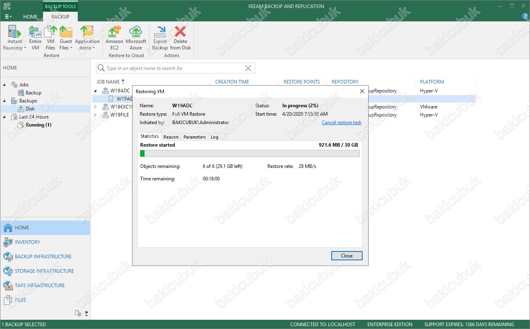The image size is (530, 329).
Task: Open the Running (1) tree item
Action: pyautogui.click(x=39, y=125)
